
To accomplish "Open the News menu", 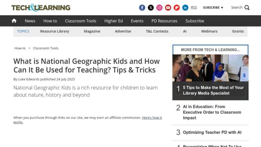I will click(x=30, y=21).
